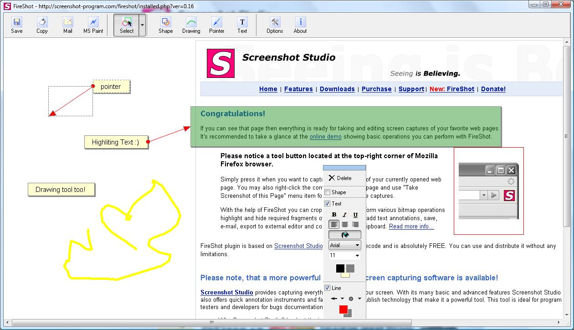Choose the Shape tool
Image resolution: width=574 pixels, height=330 pixels.
[x=165, y=25]
